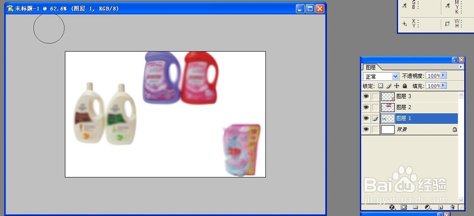Click the pink refill pouch on canvas
Screen dimensions: 474x216
pyautogui.click(x=242, y=150)
